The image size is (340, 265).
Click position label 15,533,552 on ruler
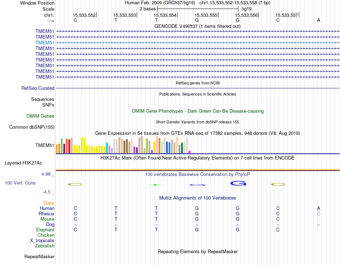point(84,15)
